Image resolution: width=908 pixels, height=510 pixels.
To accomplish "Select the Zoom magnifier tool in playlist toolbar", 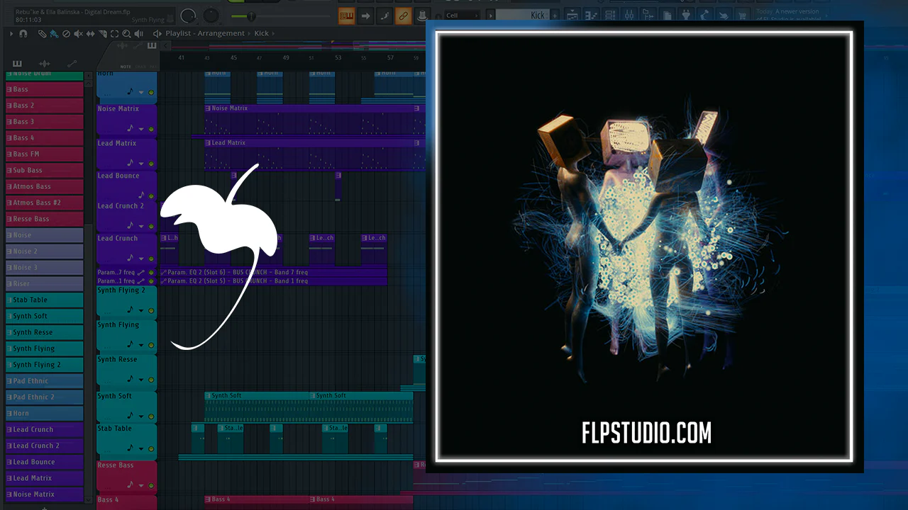I will click(126, 33).
